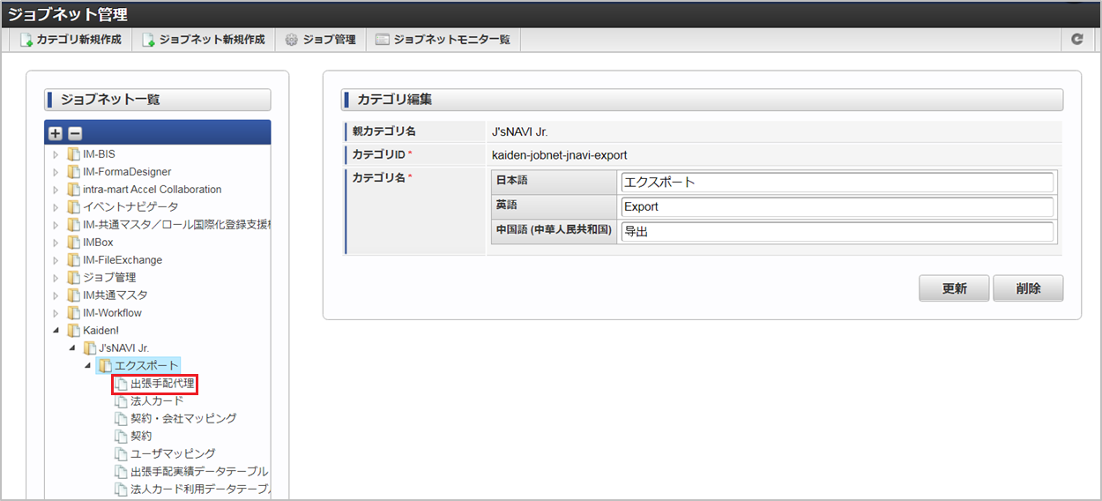Viewport: 1102px width, 501px height.
Task: Click jobnet icon beside 出張手配実績データテーブル
Action: pos(122,472)
